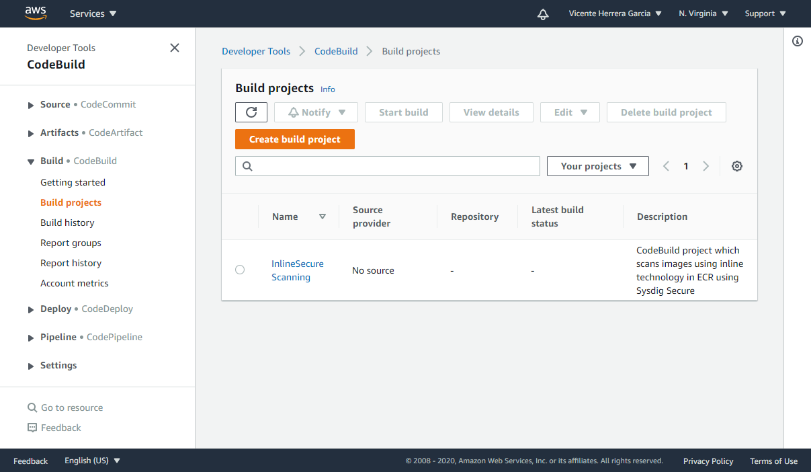Click the Repository column header
Image resolution: width=811 pixels, height=472 pixels.
tap(475, 217)
